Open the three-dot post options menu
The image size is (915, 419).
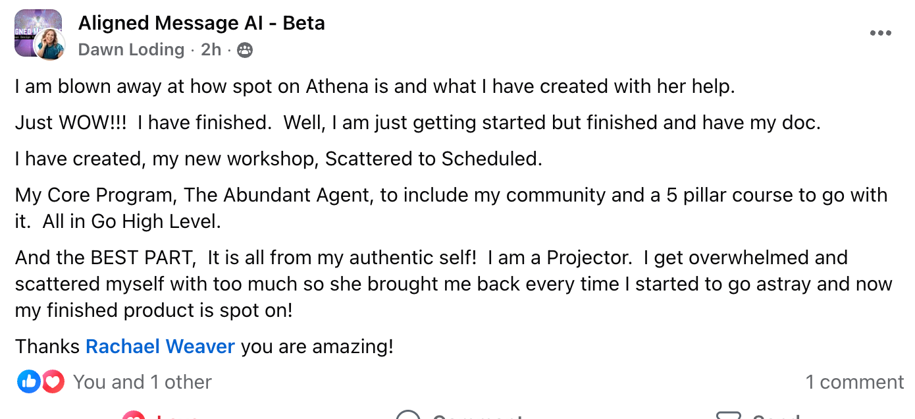pyautogui.click(x=880, y=34)
